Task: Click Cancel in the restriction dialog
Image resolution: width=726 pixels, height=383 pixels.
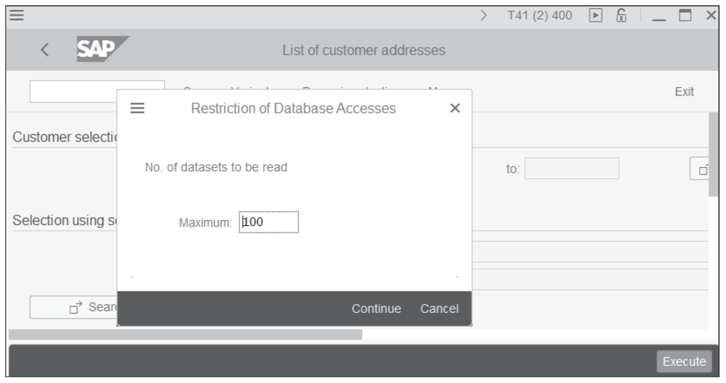Action: (439, 308)
